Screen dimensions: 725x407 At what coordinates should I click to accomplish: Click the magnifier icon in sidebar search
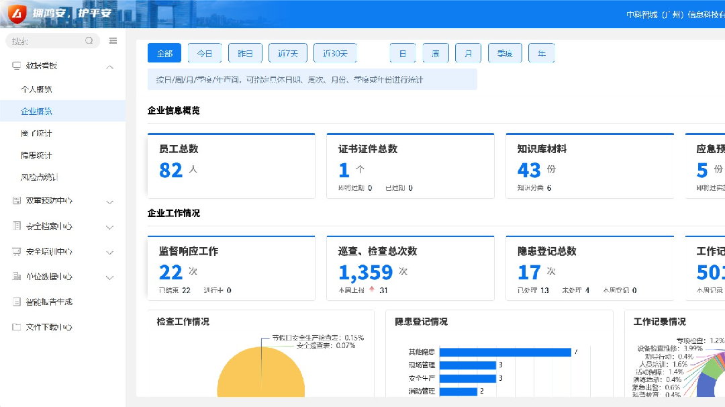[x=89, y=41]
